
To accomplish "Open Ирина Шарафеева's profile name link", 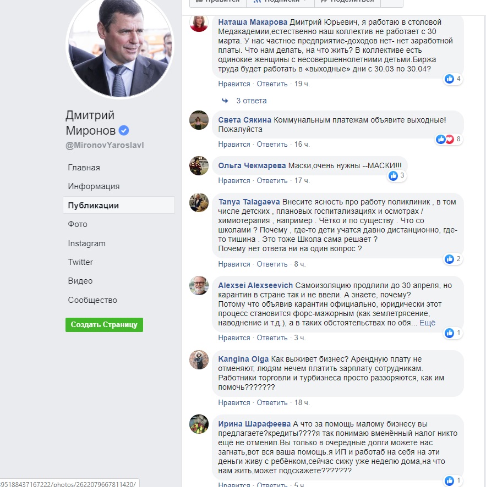I will coord(254,424).
